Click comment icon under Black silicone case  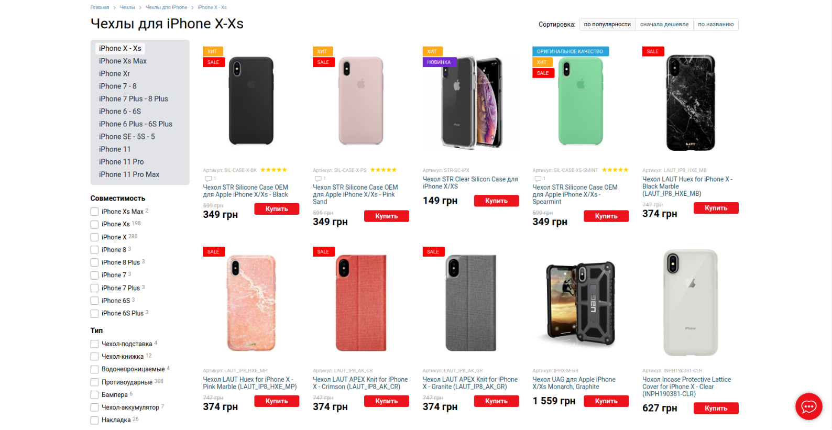tap(208, 179)
